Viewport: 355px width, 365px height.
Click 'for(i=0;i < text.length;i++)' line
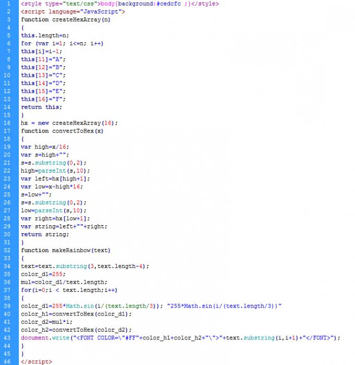[69, 290]
